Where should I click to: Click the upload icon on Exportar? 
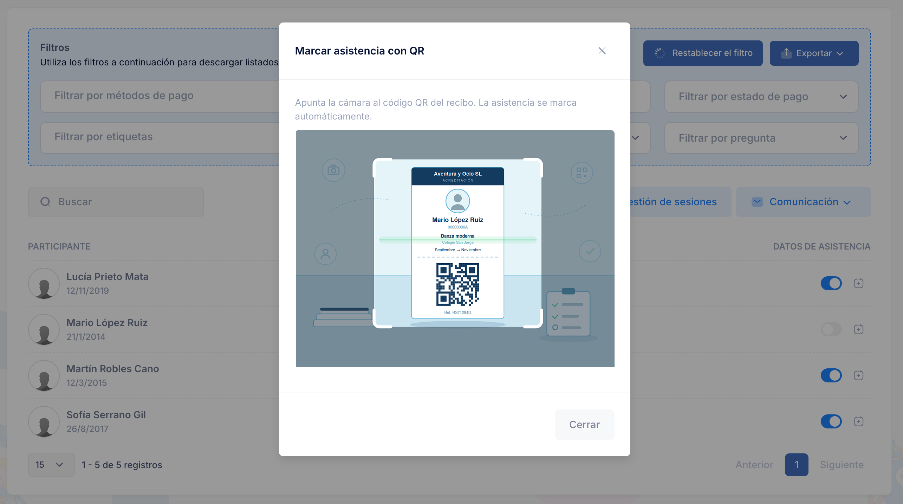(x=786, y=53)
